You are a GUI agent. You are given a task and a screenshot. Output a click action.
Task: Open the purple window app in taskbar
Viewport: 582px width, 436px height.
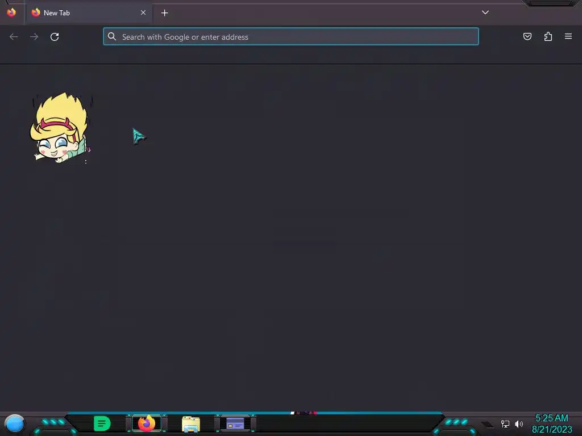pos(235,424)
